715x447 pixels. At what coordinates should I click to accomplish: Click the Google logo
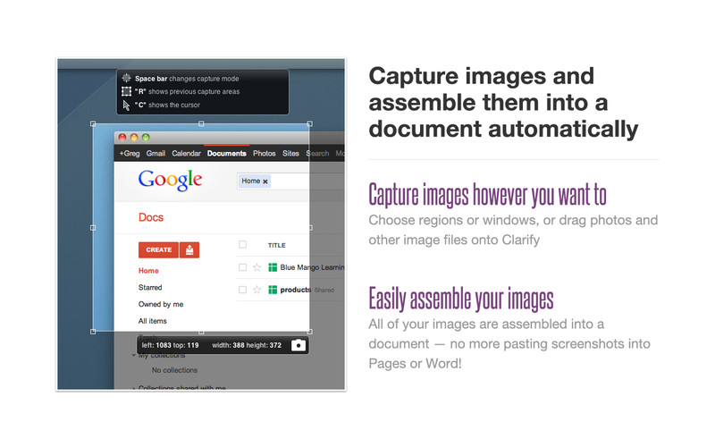[x=170, y=181]
